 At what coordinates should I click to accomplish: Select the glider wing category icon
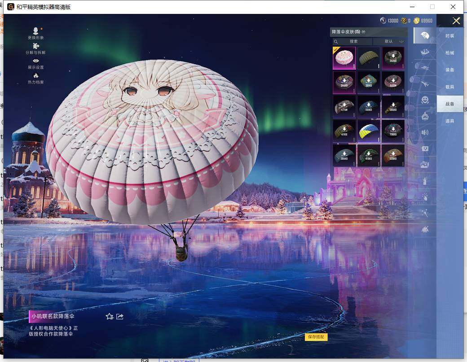[x=425, y=52]
